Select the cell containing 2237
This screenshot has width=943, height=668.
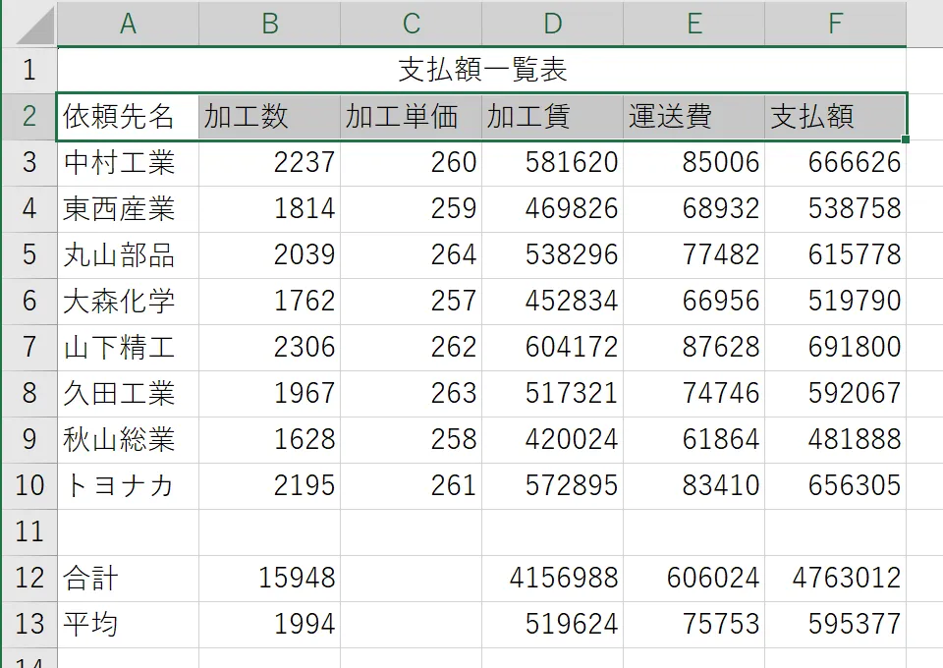coord(269,162)
